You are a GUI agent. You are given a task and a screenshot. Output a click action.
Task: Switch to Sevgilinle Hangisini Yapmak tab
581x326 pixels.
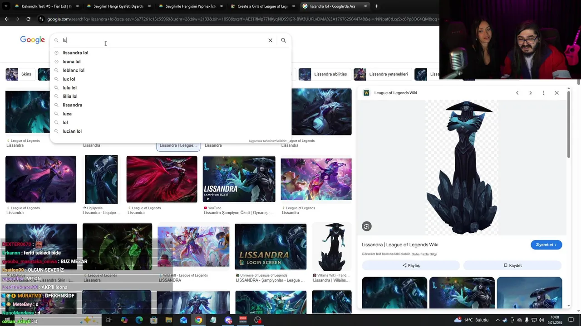(x=191, y=6)
